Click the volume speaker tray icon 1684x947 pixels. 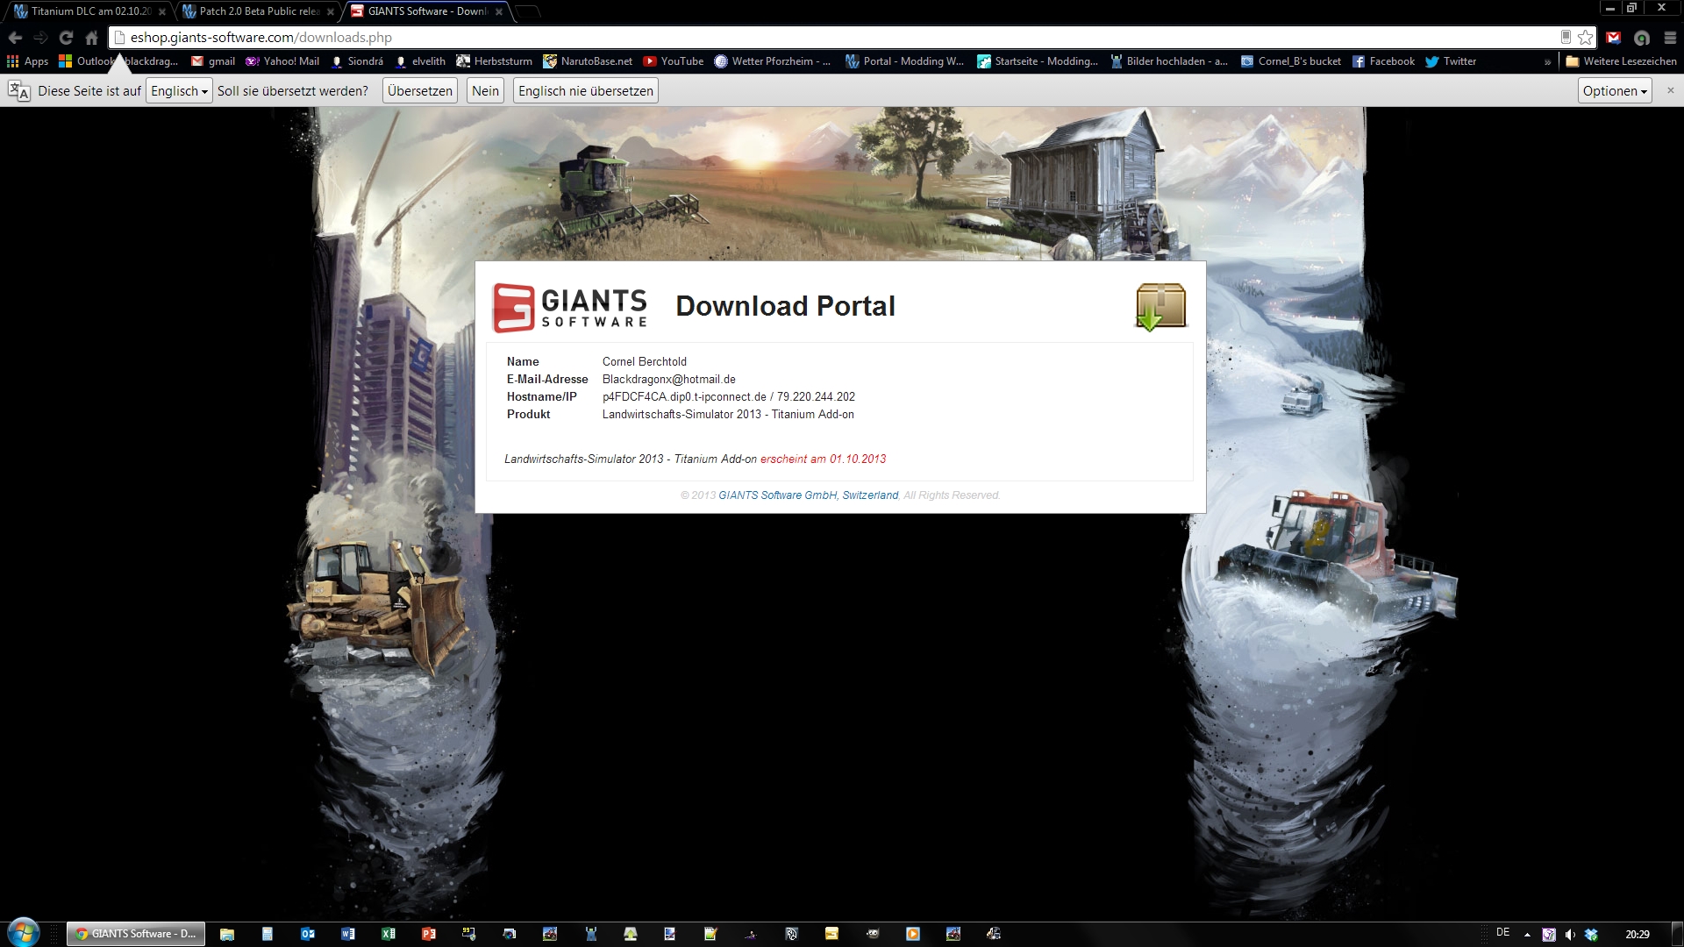coord(1570,934)
